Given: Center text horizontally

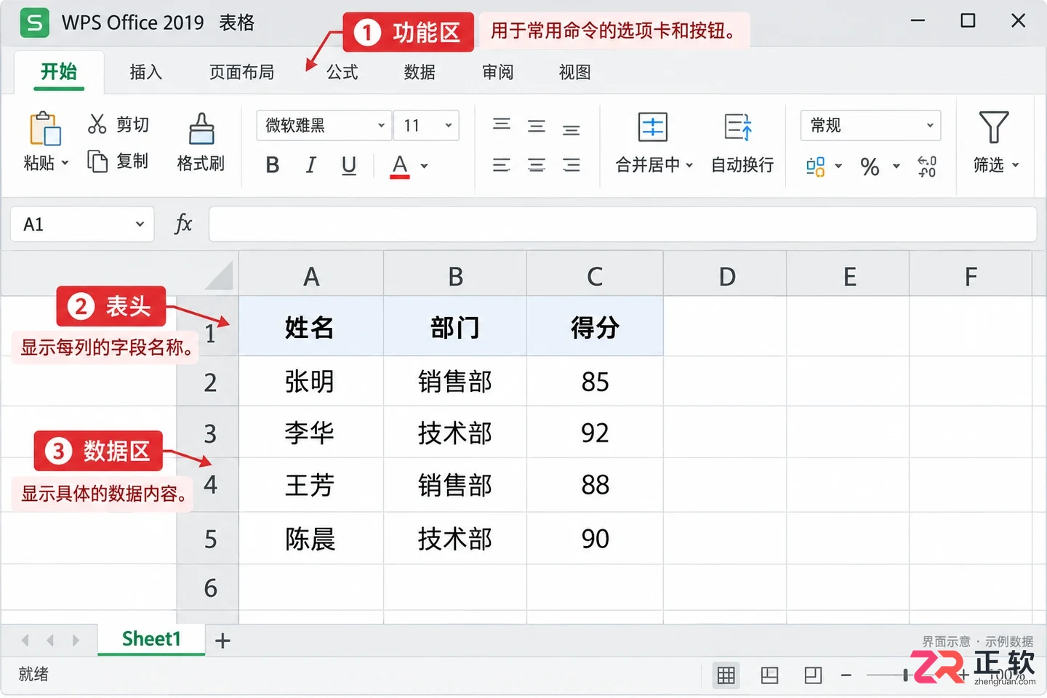Looking at the screenshot, I should coord(537,165).
